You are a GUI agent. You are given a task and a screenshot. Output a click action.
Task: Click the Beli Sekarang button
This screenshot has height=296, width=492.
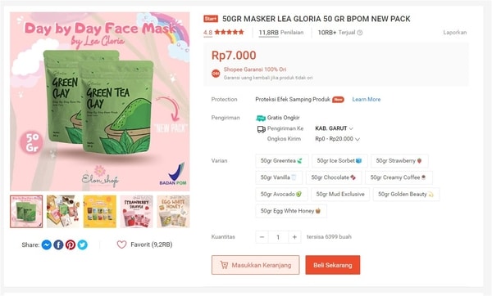point(333,265)
